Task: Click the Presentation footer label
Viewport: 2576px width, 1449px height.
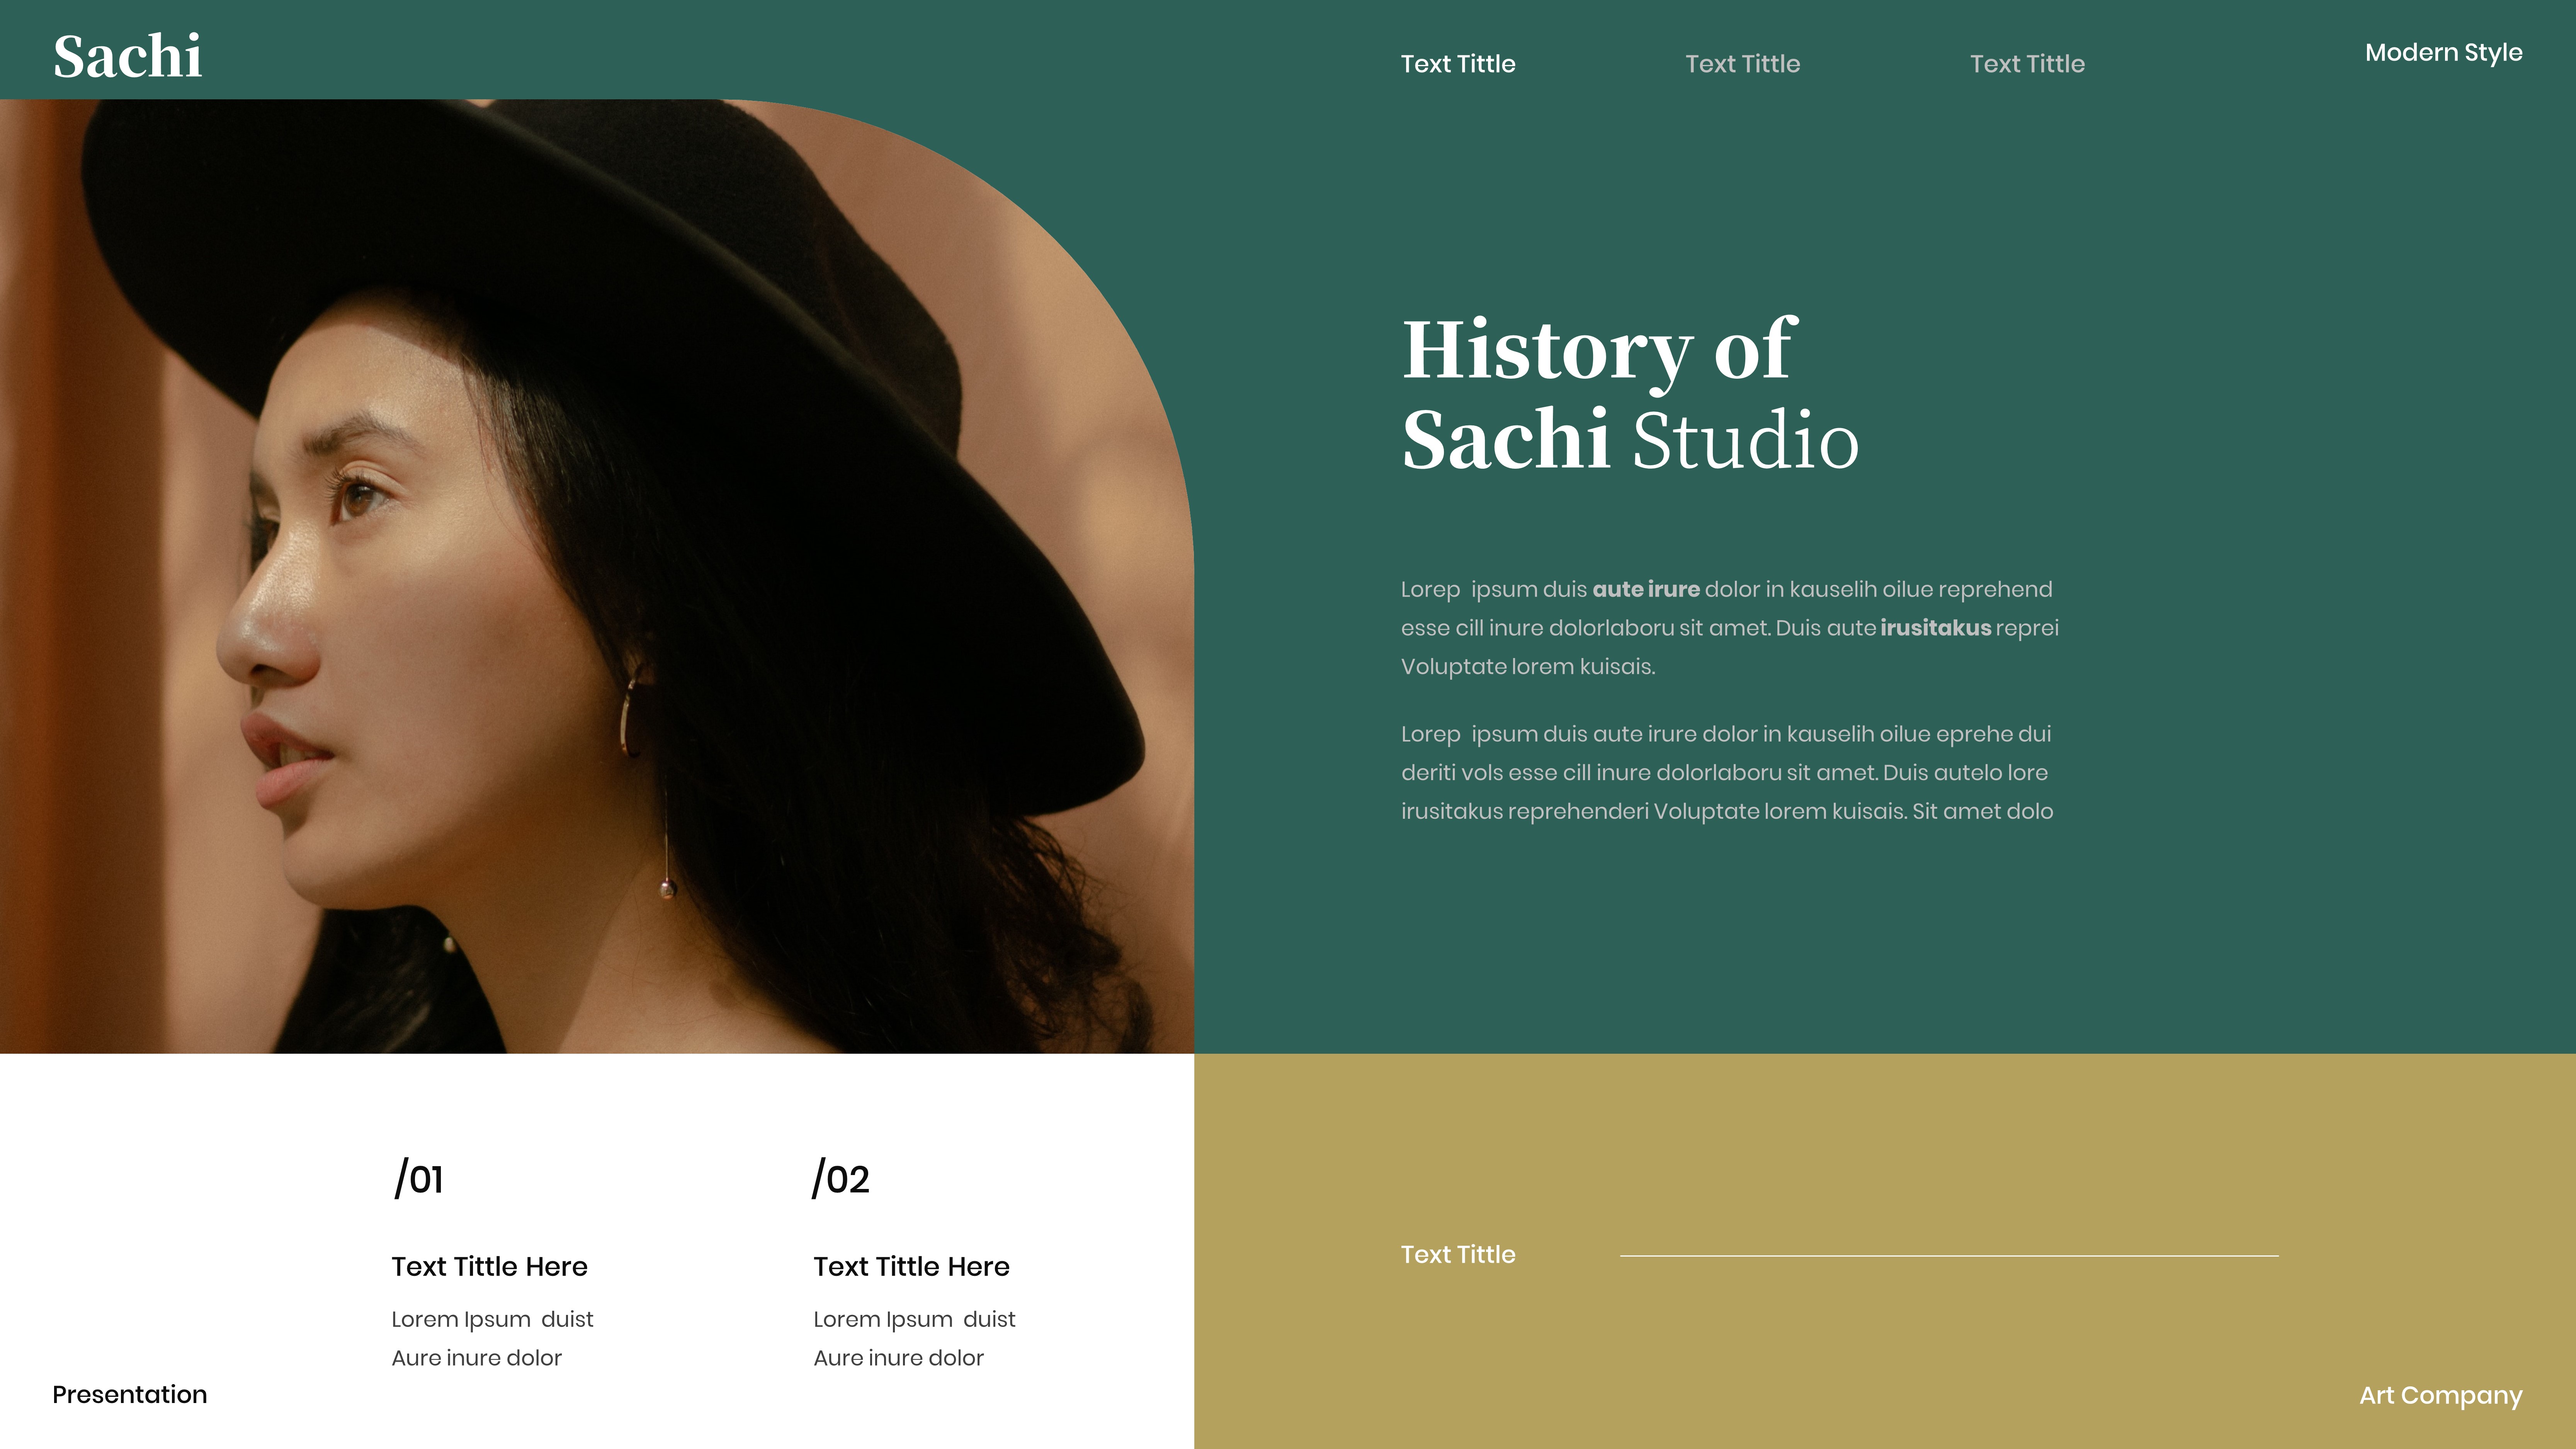Action: 129,1394
